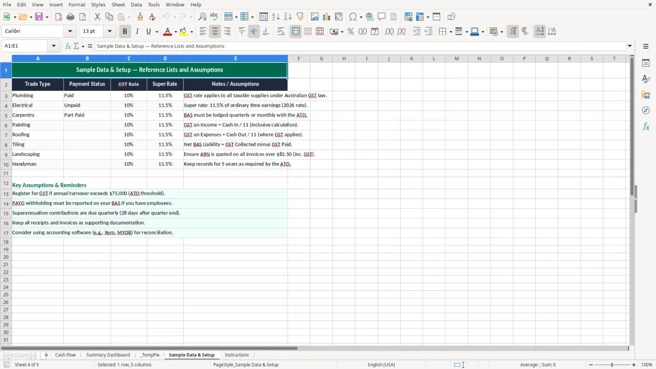
Task: Toggle Align Left
Action: tap(203, 32)
